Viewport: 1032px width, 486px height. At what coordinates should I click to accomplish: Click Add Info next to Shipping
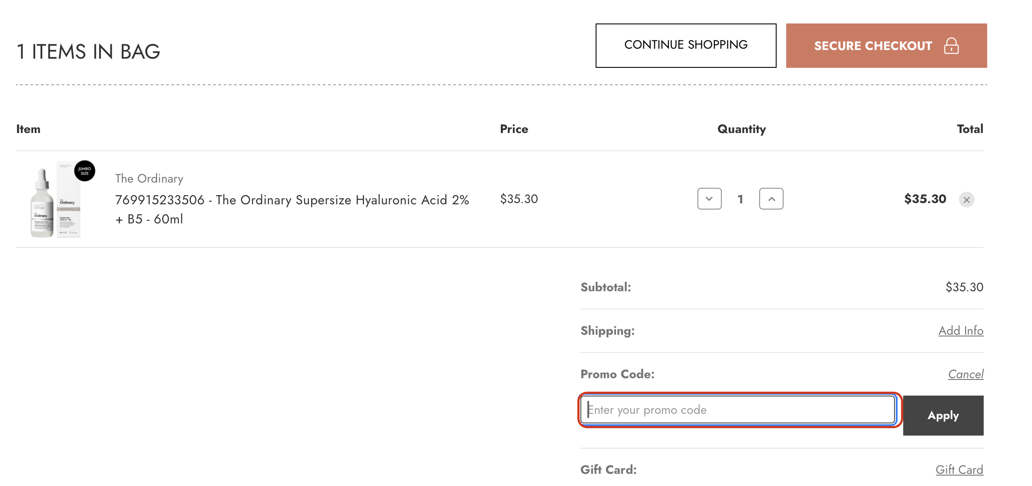pos(961,330)
